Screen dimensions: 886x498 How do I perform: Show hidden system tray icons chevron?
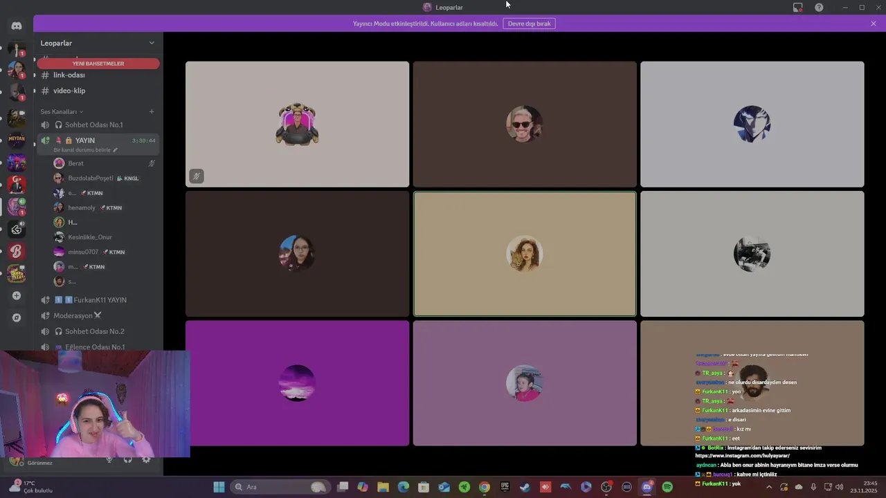[768, 487]
